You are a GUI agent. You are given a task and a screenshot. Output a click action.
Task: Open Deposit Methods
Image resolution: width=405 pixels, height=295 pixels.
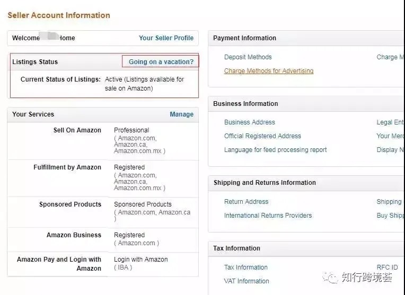tap(248, 57)
